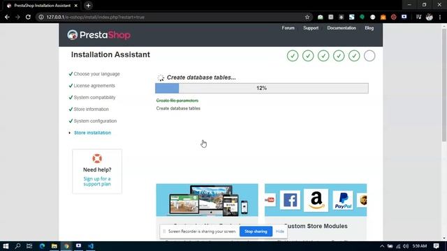Bookmark this page with star icon
The image size is (447, 251).
pos(307,17)
